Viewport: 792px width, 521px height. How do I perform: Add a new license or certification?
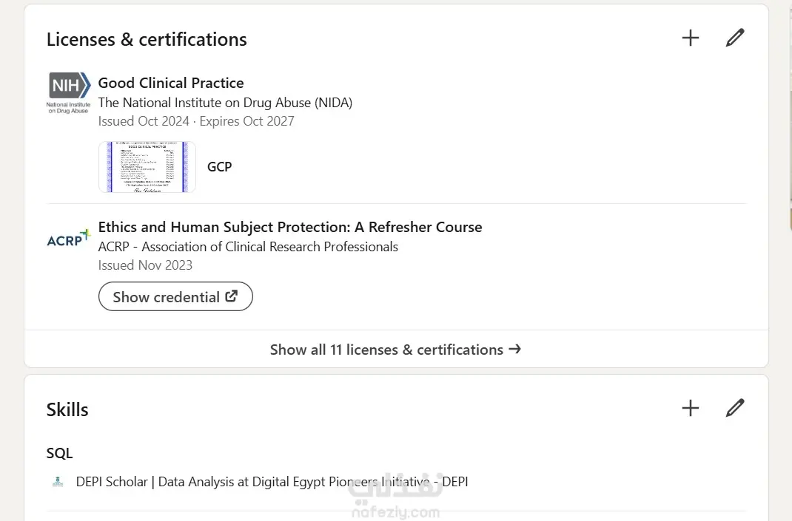coord(690,38)
